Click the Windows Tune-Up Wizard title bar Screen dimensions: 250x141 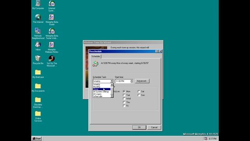click(123, 42)
